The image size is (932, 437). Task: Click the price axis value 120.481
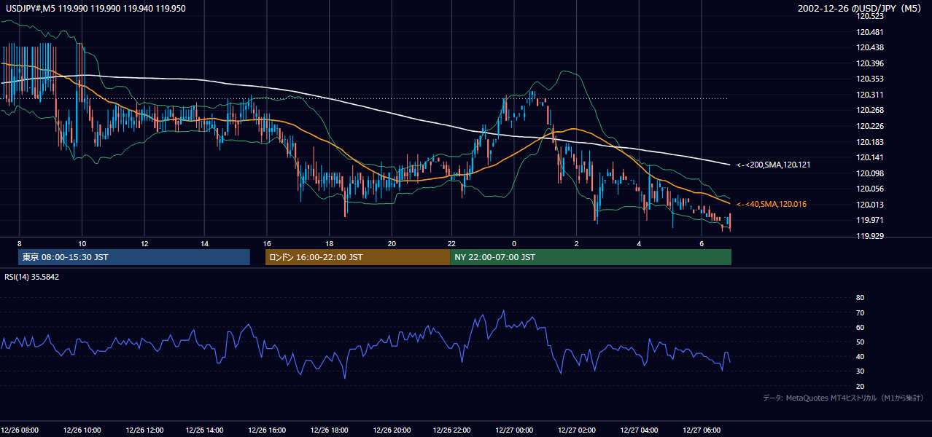pos(871,32)
